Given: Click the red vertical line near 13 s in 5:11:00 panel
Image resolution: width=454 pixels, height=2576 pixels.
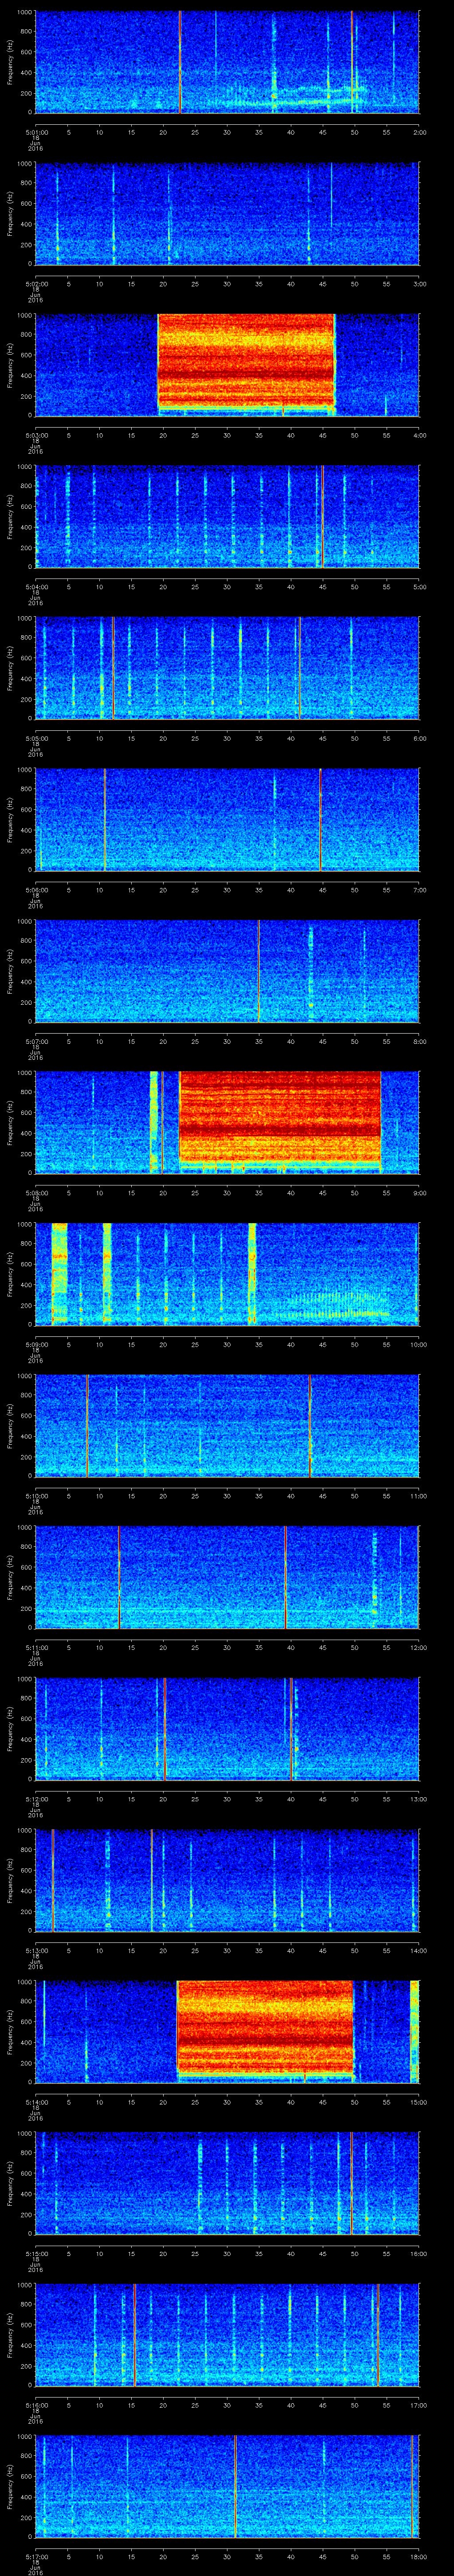Looking at the screenshot, I should [119, 1576].
